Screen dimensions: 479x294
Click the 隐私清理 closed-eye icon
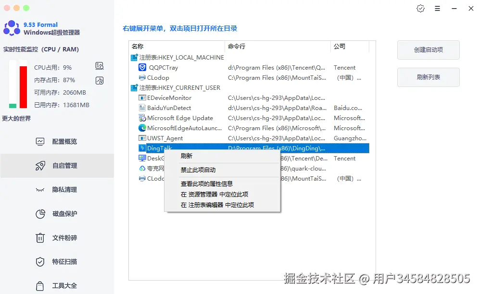(x=40, y=190)
